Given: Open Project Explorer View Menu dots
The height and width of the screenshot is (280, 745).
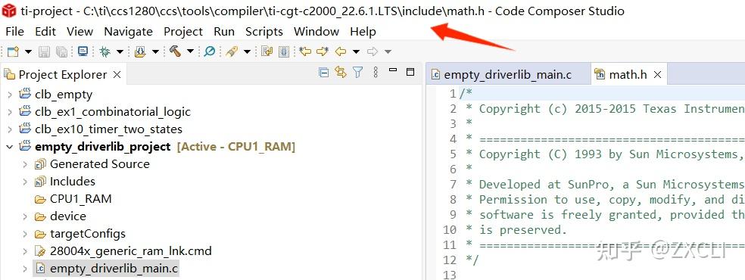Looking at the screenshot, I should [376, 72].
